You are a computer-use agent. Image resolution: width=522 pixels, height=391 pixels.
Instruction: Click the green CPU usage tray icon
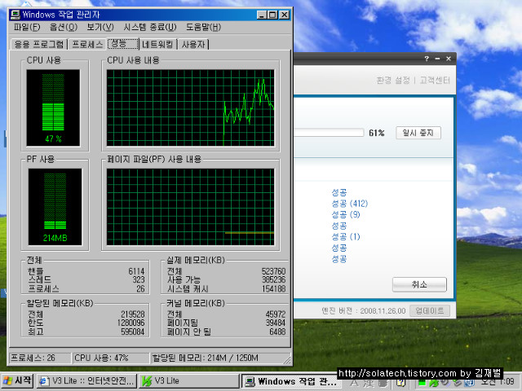tap(422, 383)
